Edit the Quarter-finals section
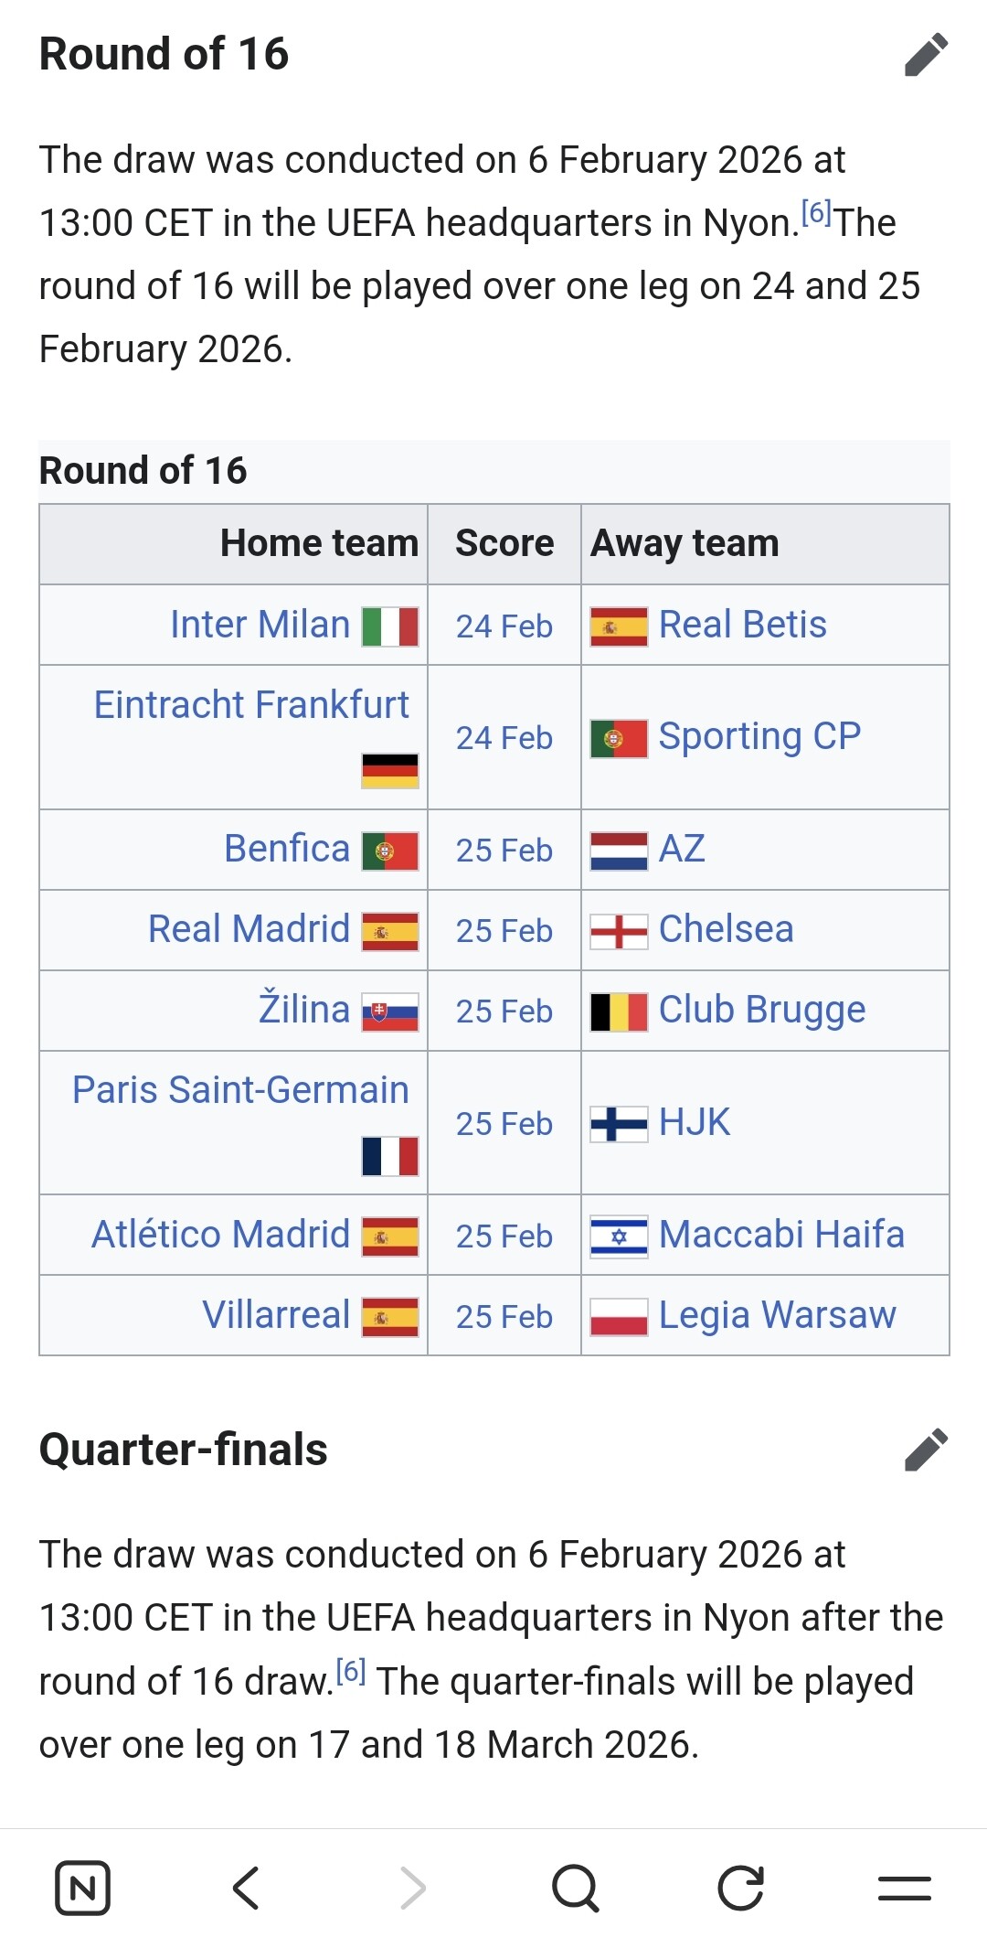Screen dimensions: 987x1948 point(926,1450)
